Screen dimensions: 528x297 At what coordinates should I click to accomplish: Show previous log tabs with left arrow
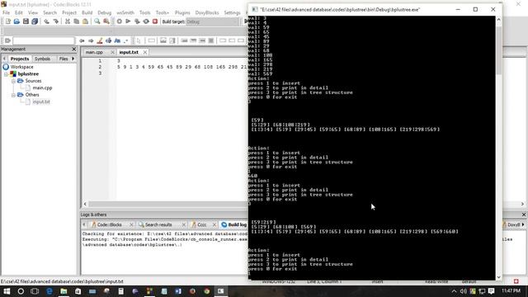(84, 224)
